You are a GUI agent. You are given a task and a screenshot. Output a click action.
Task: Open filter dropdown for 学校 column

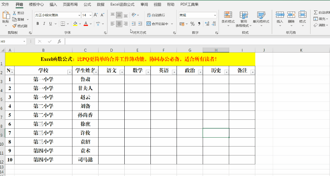click(70, 72)
